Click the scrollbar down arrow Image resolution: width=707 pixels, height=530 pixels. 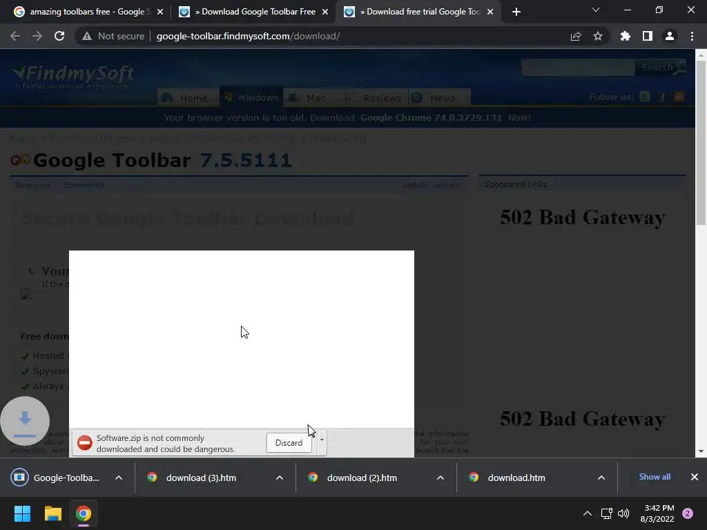(701, 451)
